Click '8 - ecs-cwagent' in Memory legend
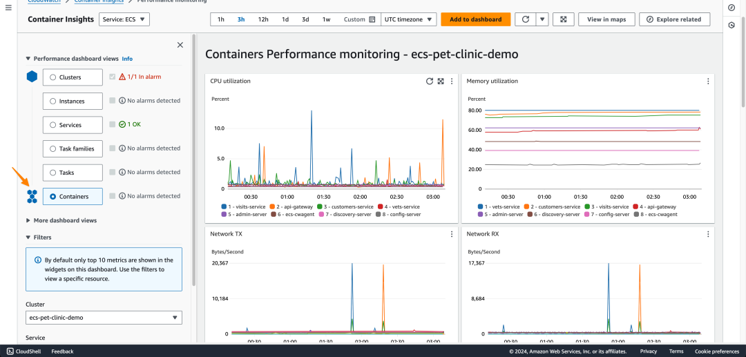This screenshot has width=746, height=357. click(x=660, y=214)
